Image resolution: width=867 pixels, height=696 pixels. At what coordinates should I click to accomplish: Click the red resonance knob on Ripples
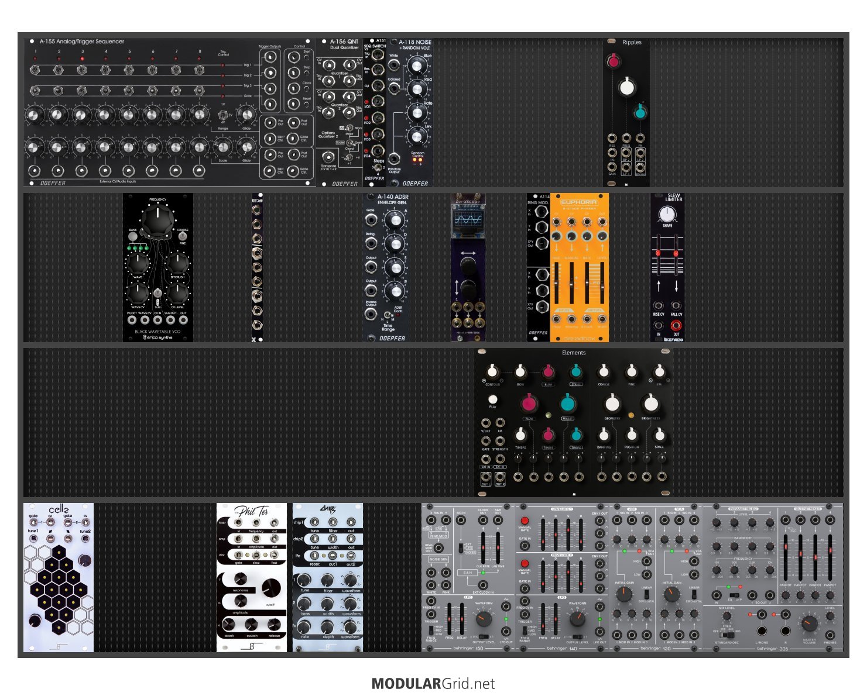(612, 61)
